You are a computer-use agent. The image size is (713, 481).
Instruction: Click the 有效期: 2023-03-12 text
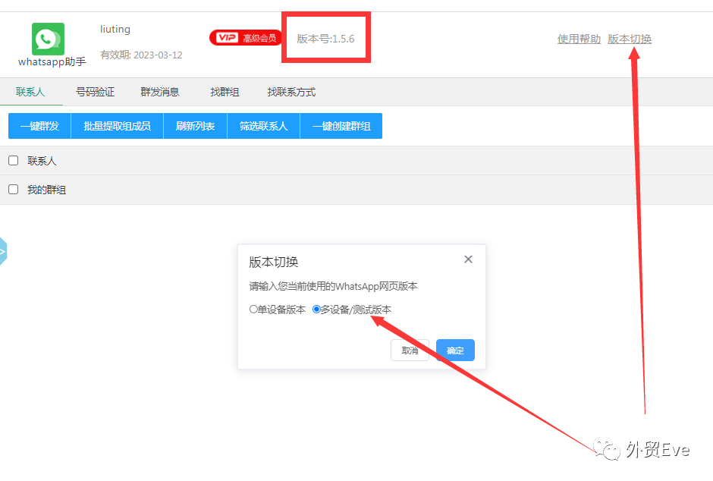tap(141, 55)
